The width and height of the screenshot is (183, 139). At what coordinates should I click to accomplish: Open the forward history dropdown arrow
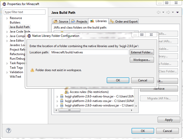click(173, 12)
